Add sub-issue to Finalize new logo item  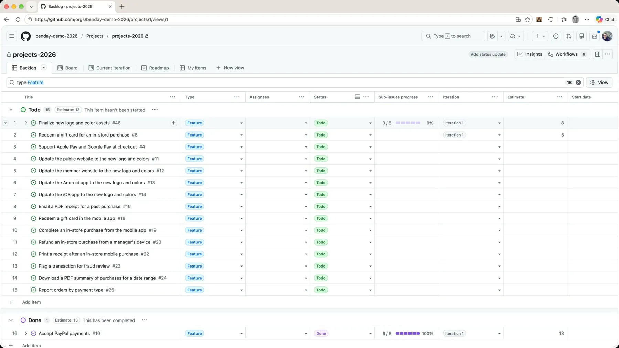(x=174, y=123)
